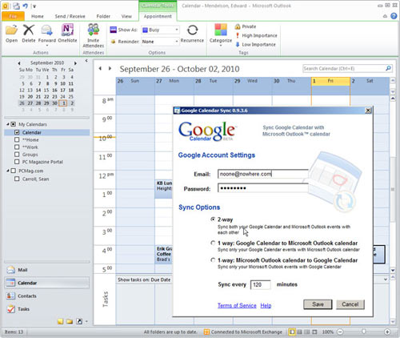Open the selected appointment
This screenshot has width=400, height=338.
coord(12,34)
